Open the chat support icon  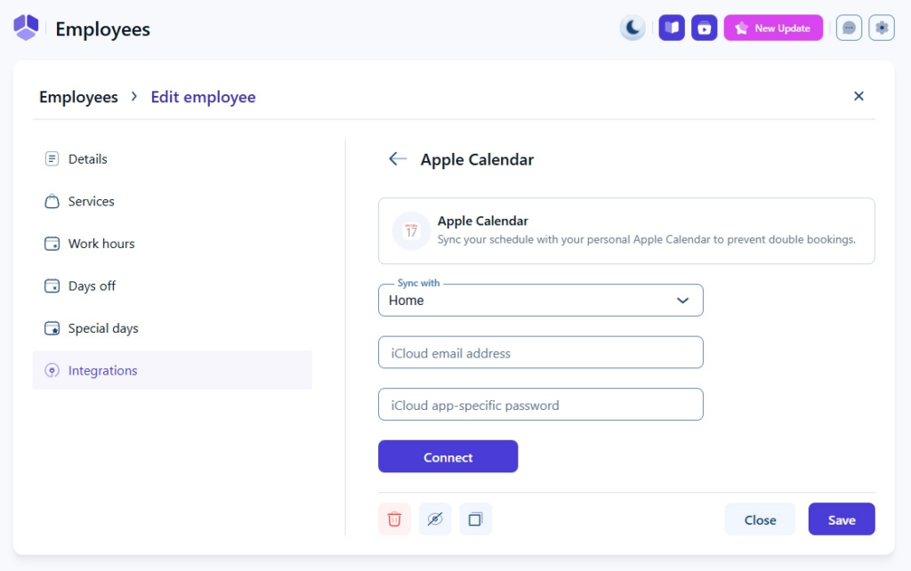(849, 28)
